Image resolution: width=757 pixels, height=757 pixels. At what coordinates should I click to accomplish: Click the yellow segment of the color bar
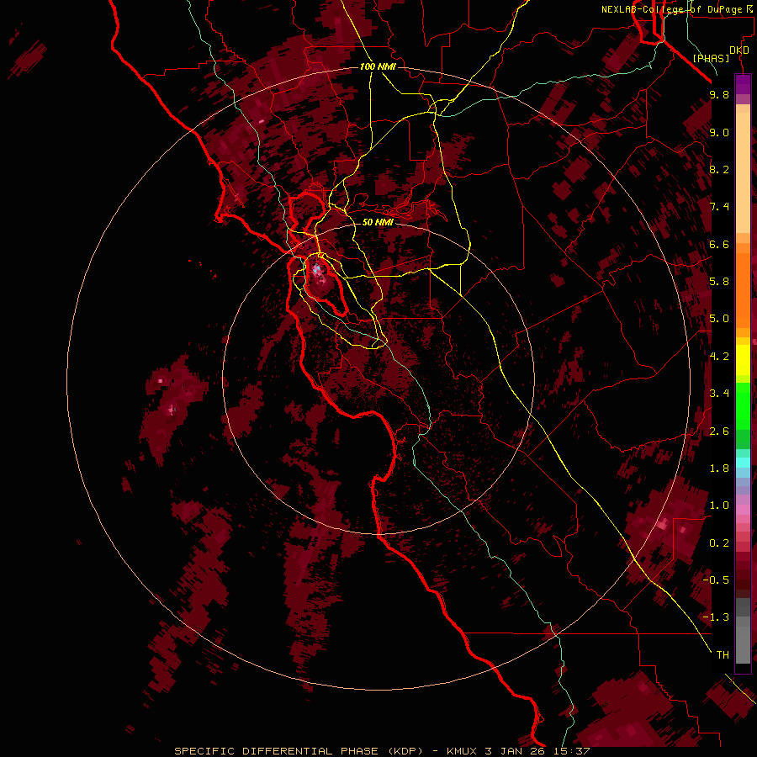[x=743, y=360]
